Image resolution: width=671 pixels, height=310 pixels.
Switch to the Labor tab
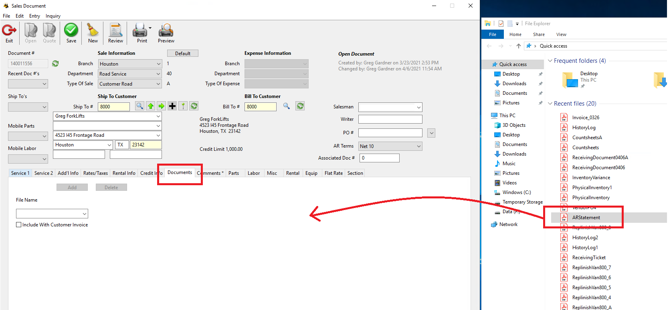pyautogui.click(x=254, y=173)
